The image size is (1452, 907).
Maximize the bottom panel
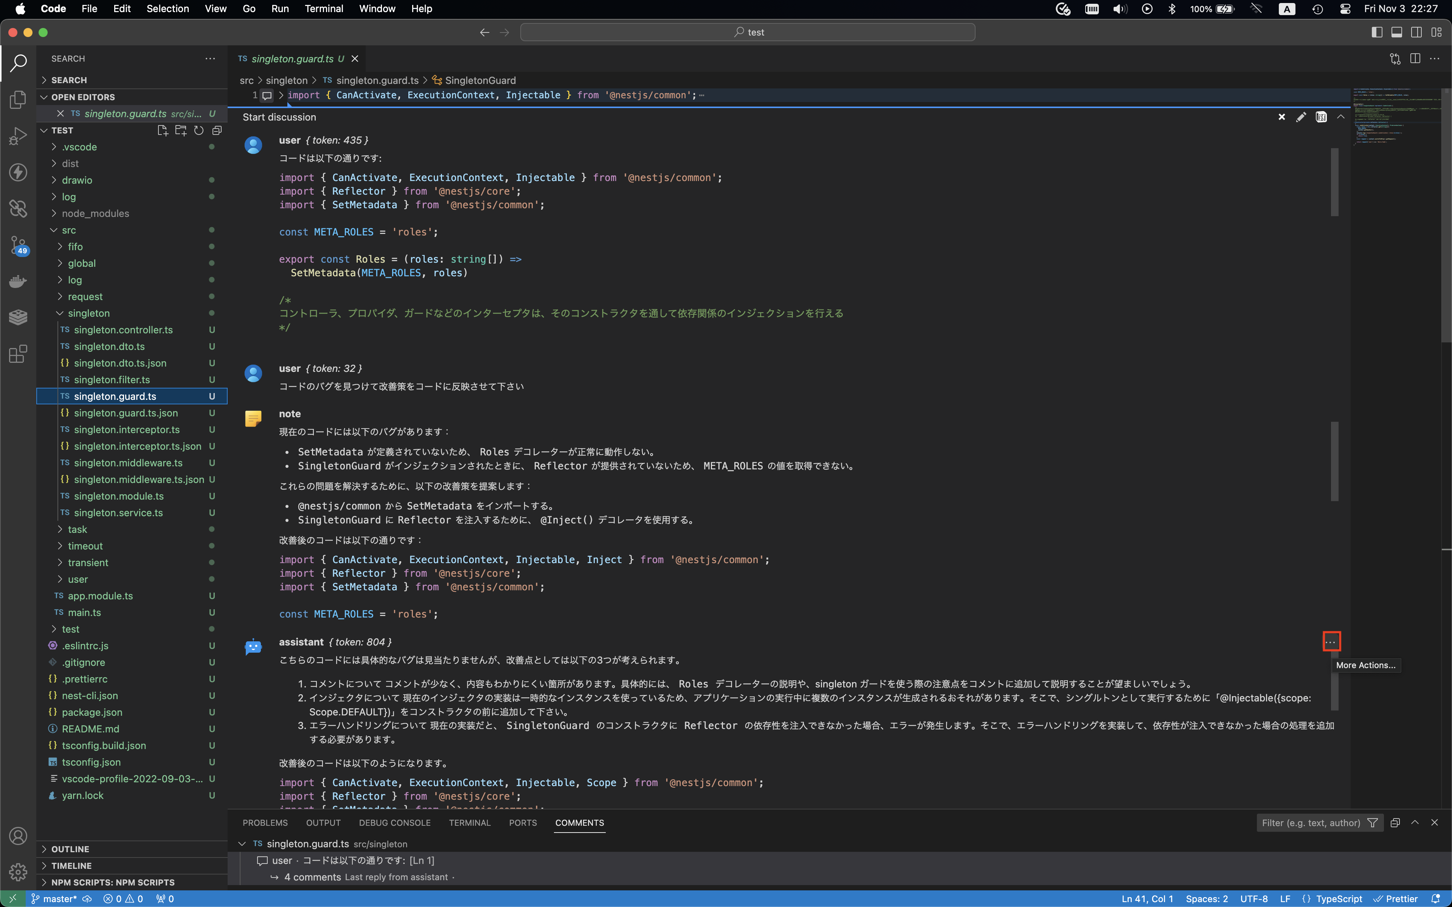tap(1415, 823)
